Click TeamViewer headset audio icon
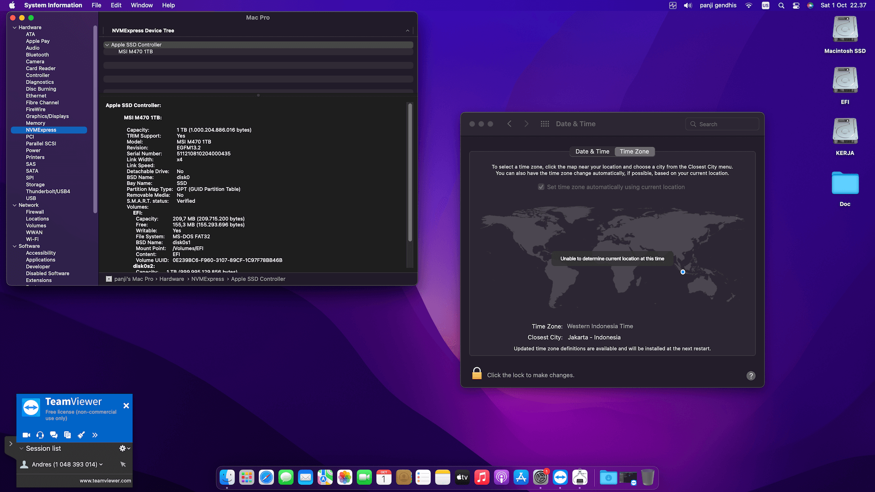This screenshot has width=875, height=492. pos(40,435)
